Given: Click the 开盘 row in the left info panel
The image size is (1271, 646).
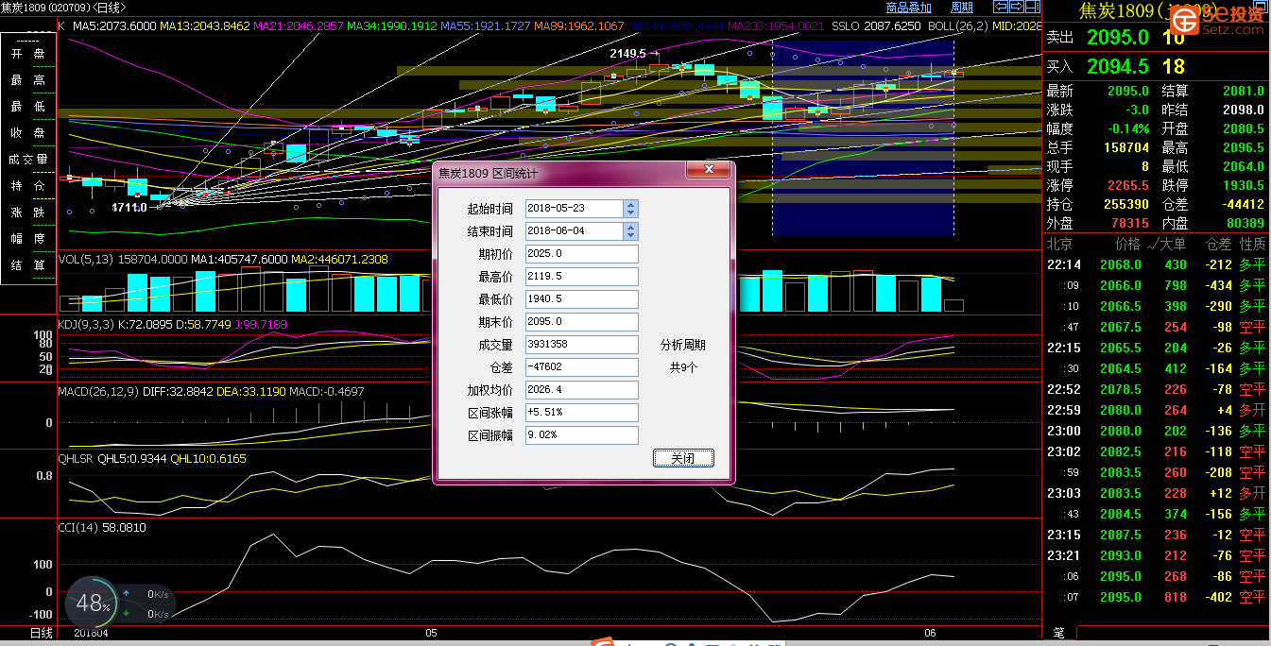Looking at the screenshot, I should tap(28, 54).
